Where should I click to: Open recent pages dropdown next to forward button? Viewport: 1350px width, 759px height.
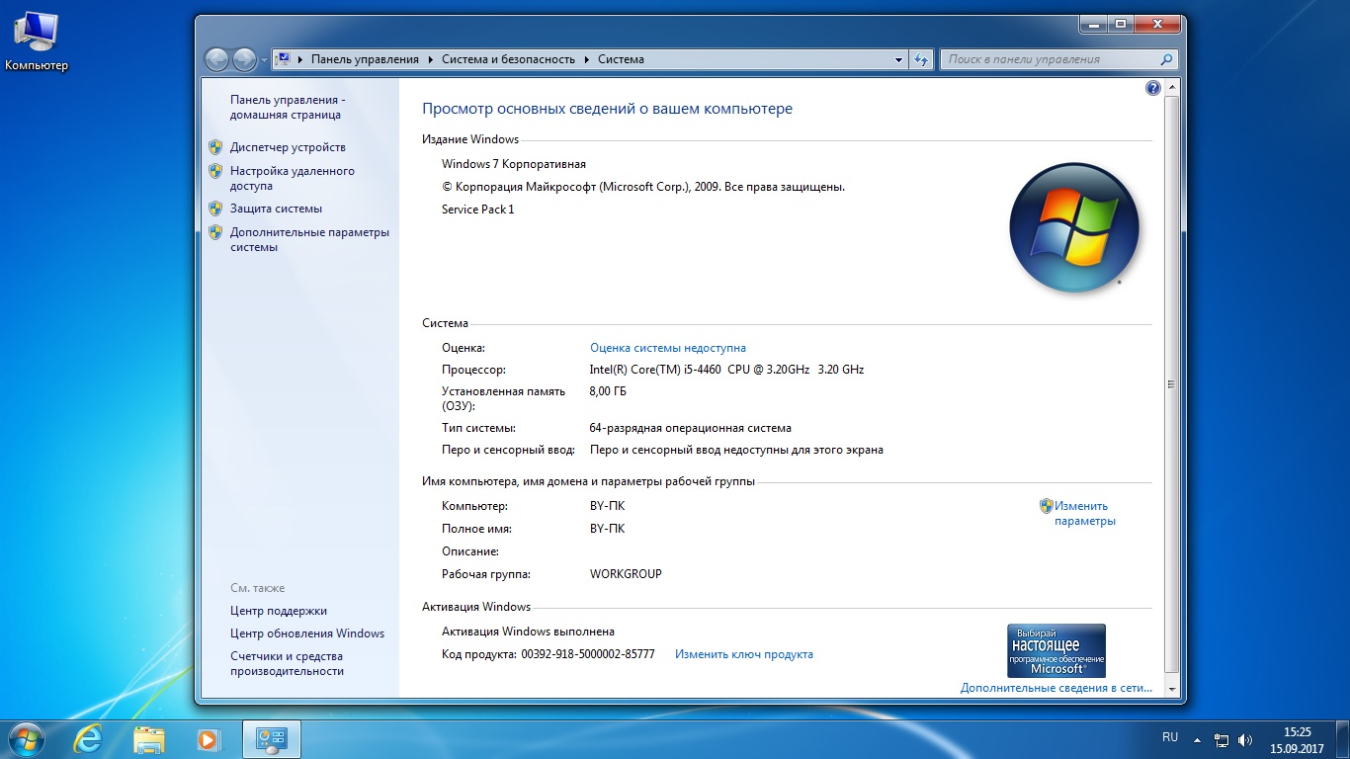click(264, 59)
